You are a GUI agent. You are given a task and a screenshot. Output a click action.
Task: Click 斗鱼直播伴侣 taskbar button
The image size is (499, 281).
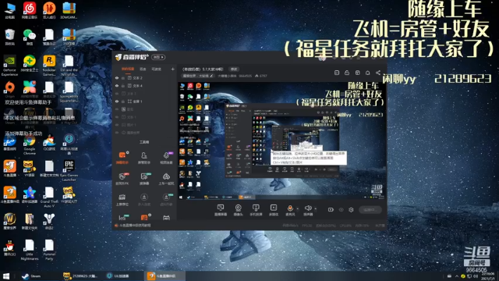[164, 276]
